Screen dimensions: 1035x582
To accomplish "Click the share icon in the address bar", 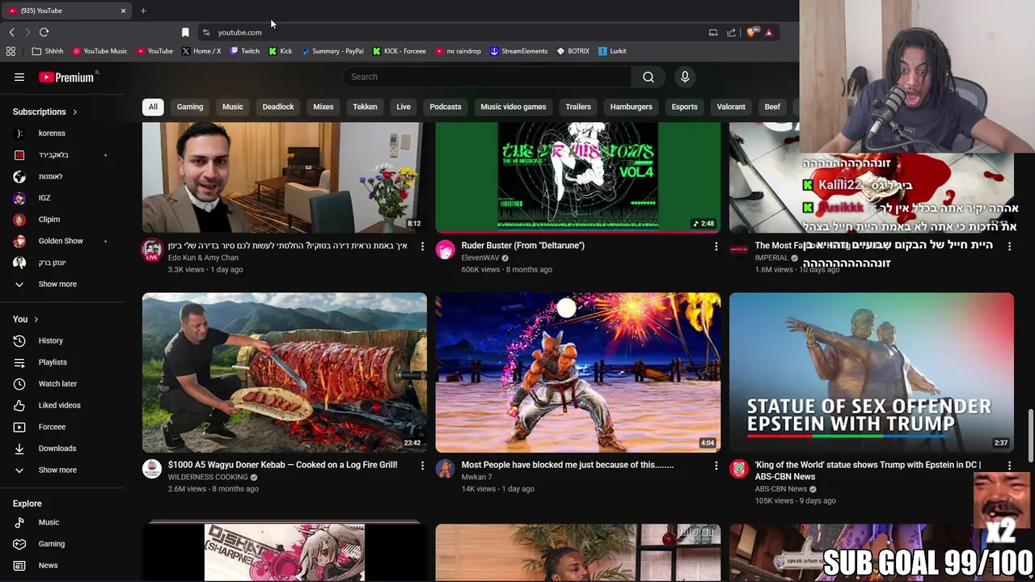I will [731, 32].
